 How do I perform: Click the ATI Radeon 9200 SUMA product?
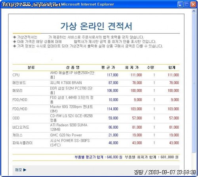[69, 127]
